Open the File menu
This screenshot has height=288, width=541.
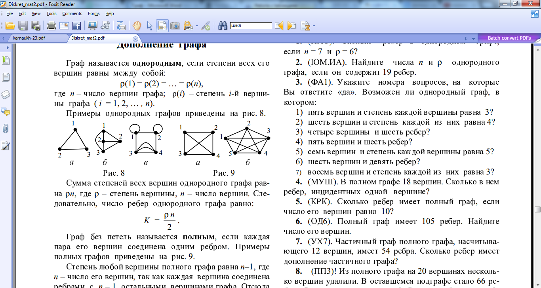pos(10,13)
